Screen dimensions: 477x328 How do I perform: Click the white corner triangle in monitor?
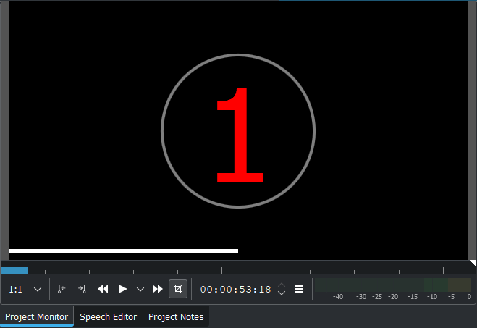point(473,263)
